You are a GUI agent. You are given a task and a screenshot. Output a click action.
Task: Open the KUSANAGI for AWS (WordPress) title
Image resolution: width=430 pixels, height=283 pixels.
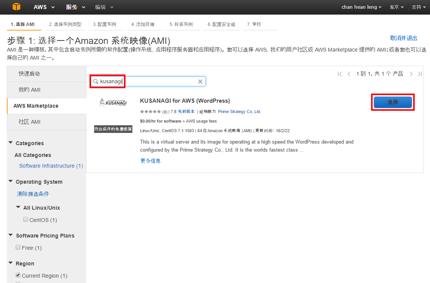185,101
